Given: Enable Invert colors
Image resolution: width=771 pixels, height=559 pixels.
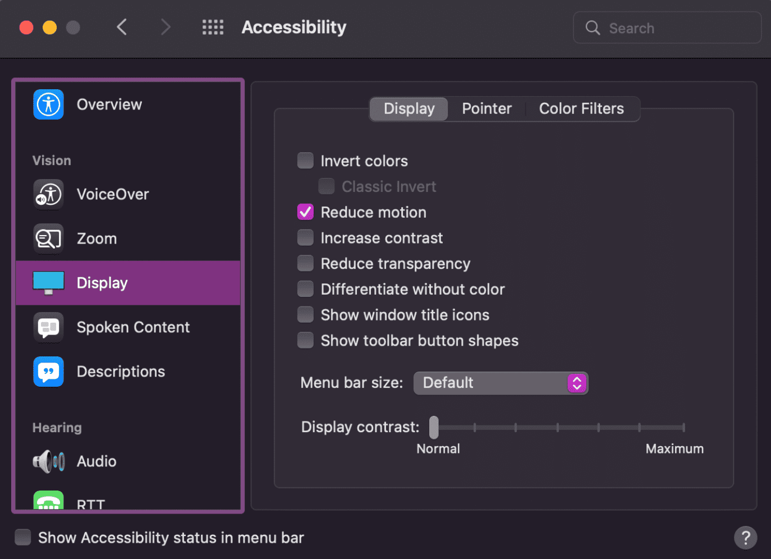Looking at the screenshot, I should [x=305, y=161].
